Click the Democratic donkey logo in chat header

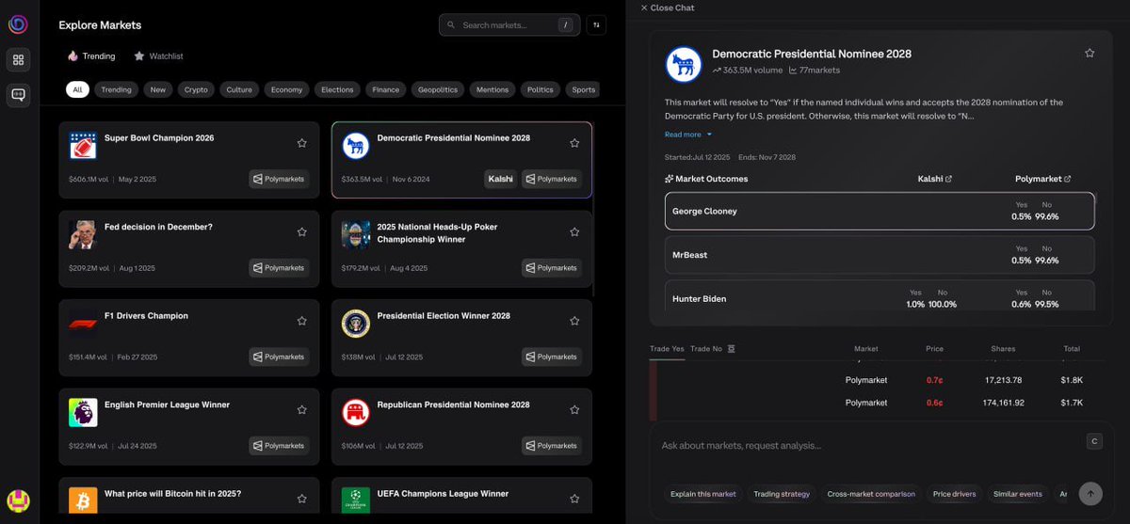tap(684, 64)
